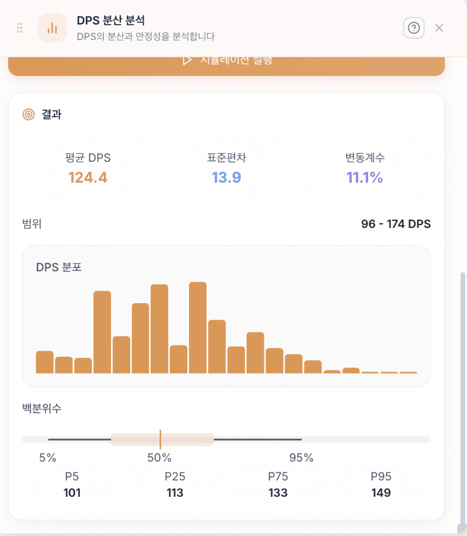Click the P95 value 149

381,493
